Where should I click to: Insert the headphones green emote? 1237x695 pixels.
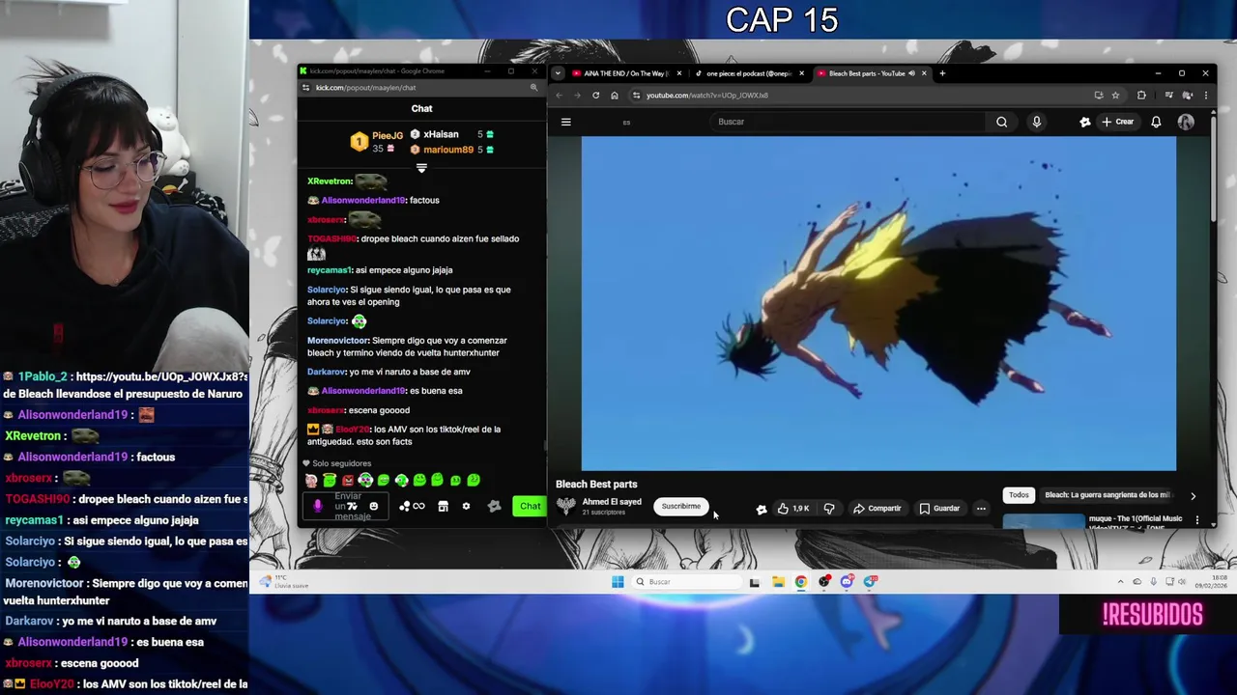(x=365, y=480)
